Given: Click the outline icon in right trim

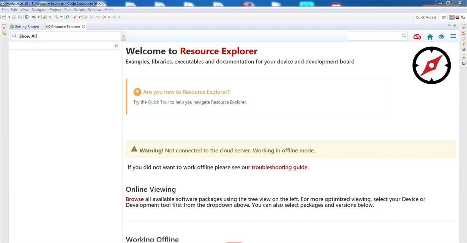Looking at the screenshot, I should point(464,33).
